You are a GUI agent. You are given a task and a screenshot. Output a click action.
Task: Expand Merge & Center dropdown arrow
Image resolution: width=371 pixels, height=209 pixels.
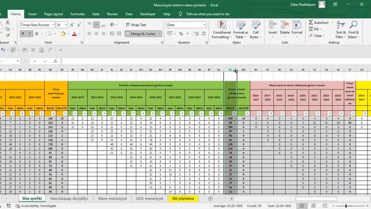[159, 34]
